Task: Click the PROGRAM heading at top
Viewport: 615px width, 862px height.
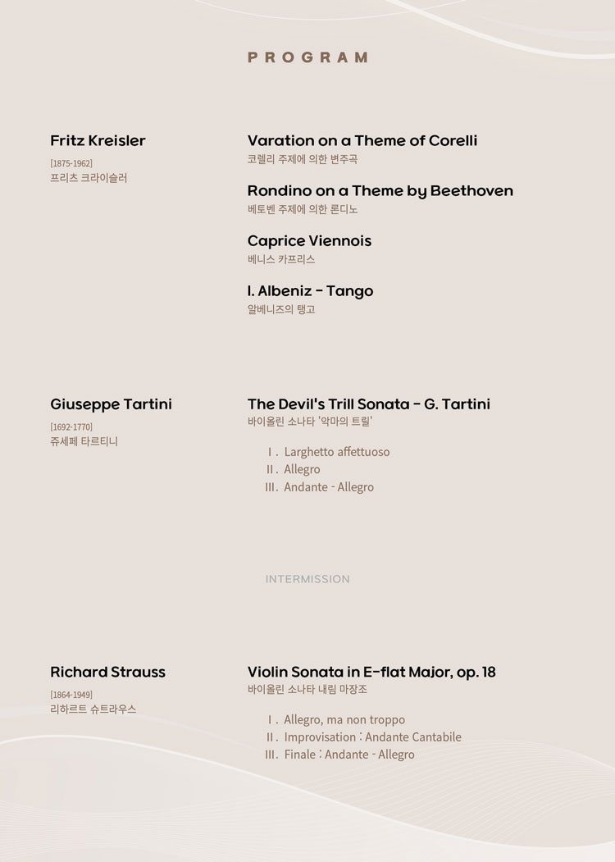Action: click(307, 57)
